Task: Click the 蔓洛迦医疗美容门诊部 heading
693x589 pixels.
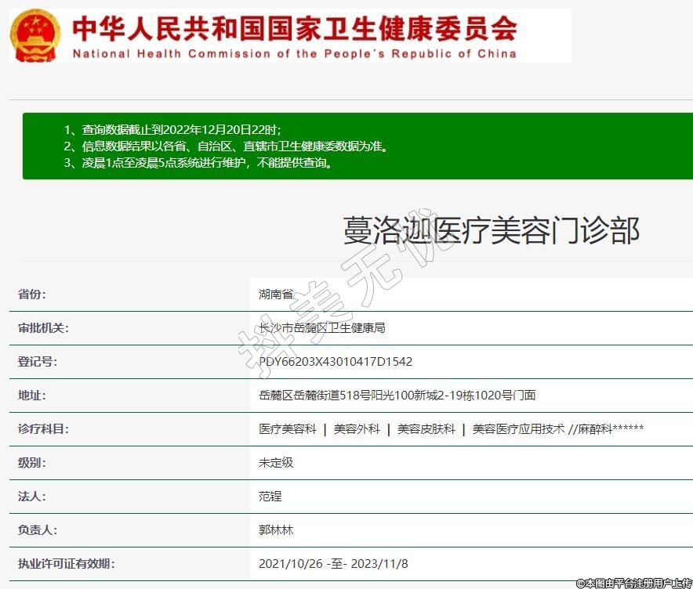Action: click(492, 231)
